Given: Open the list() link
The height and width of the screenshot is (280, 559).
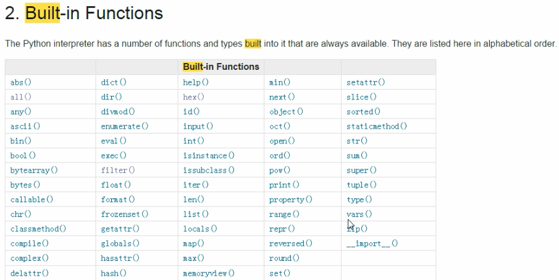Looking at the screenshot, I should tap(196, 214).
